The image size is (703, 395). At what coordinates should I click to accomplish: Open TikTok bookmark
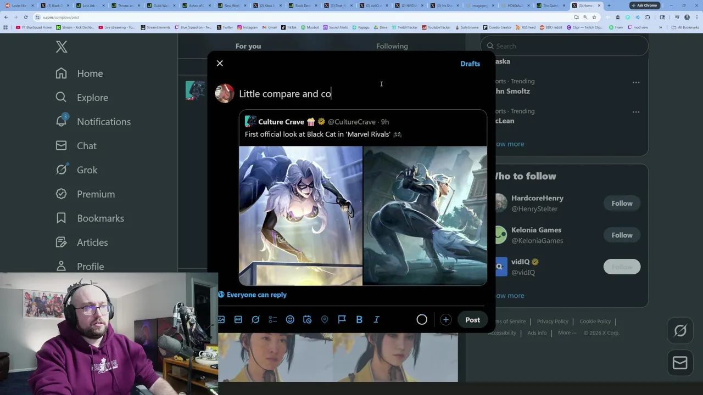click(288, 27)
